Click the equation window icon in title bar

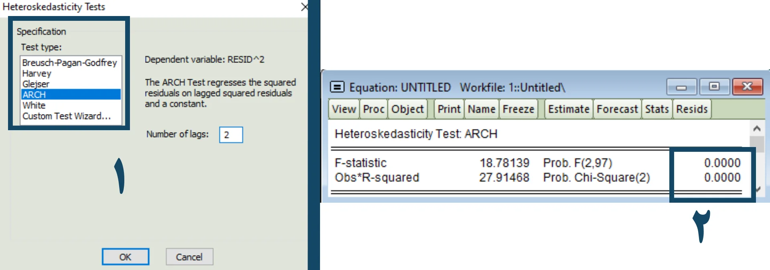pos(337,87)
